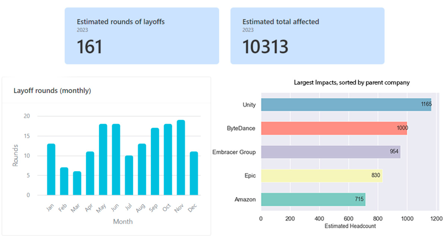
Task: Click the 2023 under 'Estimated total affected'
Action: point(248,30)
